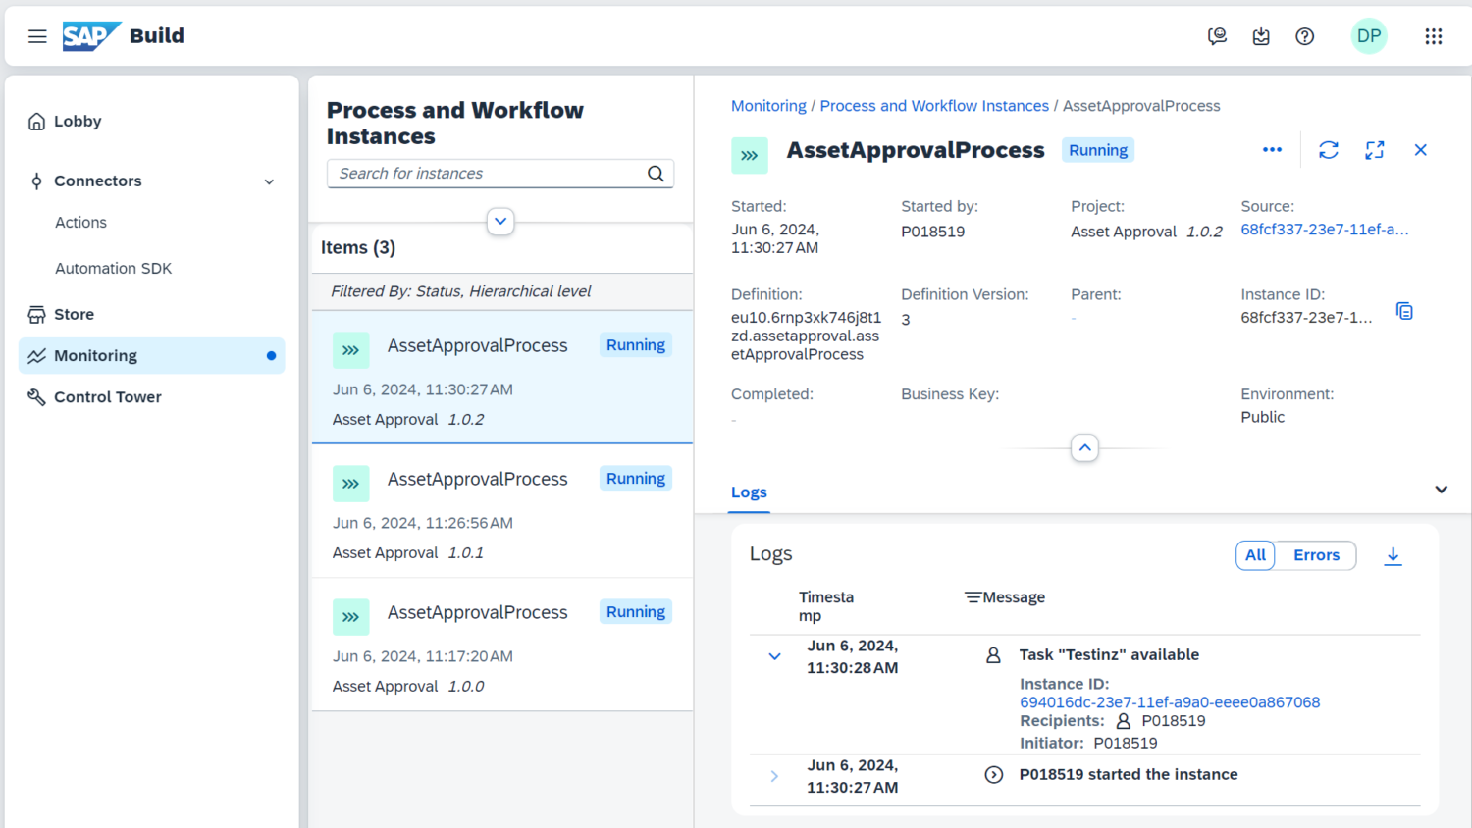Open the help question mark icon
Viewport: 1472px width, 828px height.
[x=1304, y=36]
